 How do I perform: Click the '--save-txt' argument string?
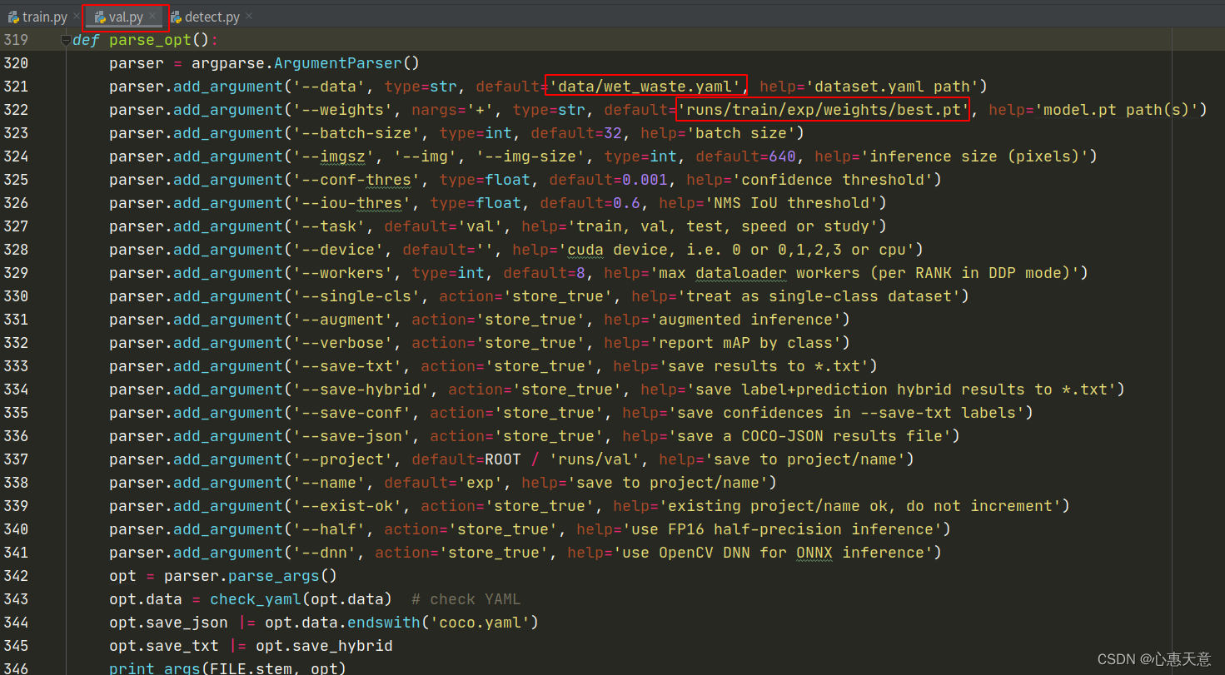click(x=348, y=366)
